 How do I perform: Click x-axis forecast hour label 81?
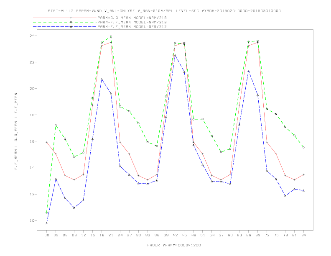click(x=295, y=235)
